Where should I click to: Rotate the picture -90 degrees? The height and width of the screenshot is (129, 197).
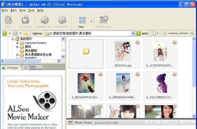[44, 20]
